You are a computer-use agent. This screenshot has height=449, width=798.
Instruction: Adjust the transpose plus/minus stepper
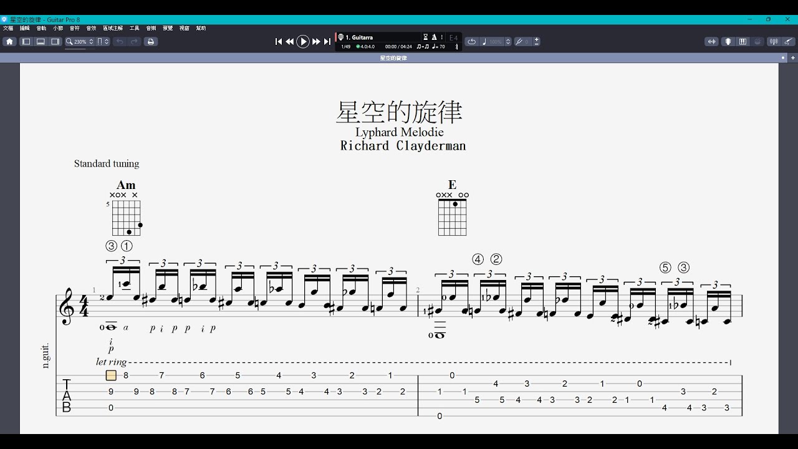point(537,42)
